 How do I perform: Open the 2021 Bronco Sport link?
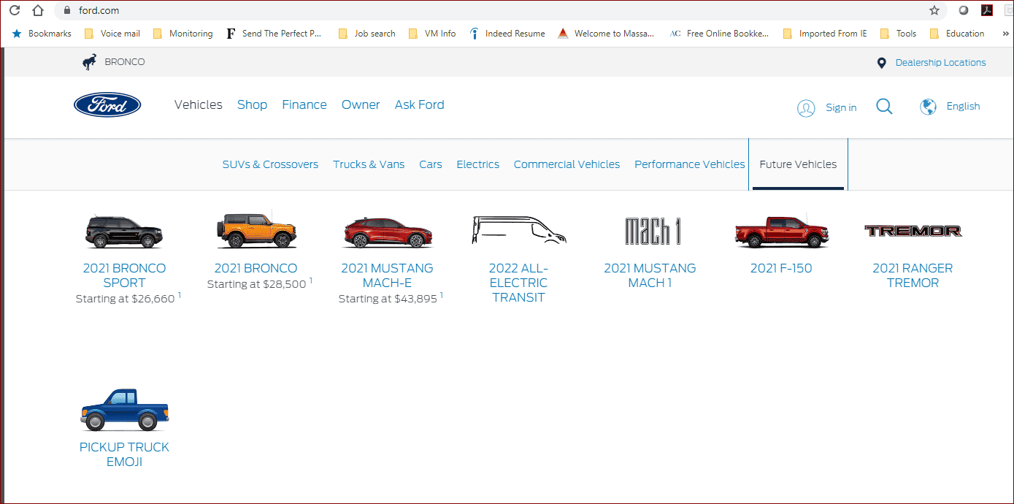[x=124, y=275]
